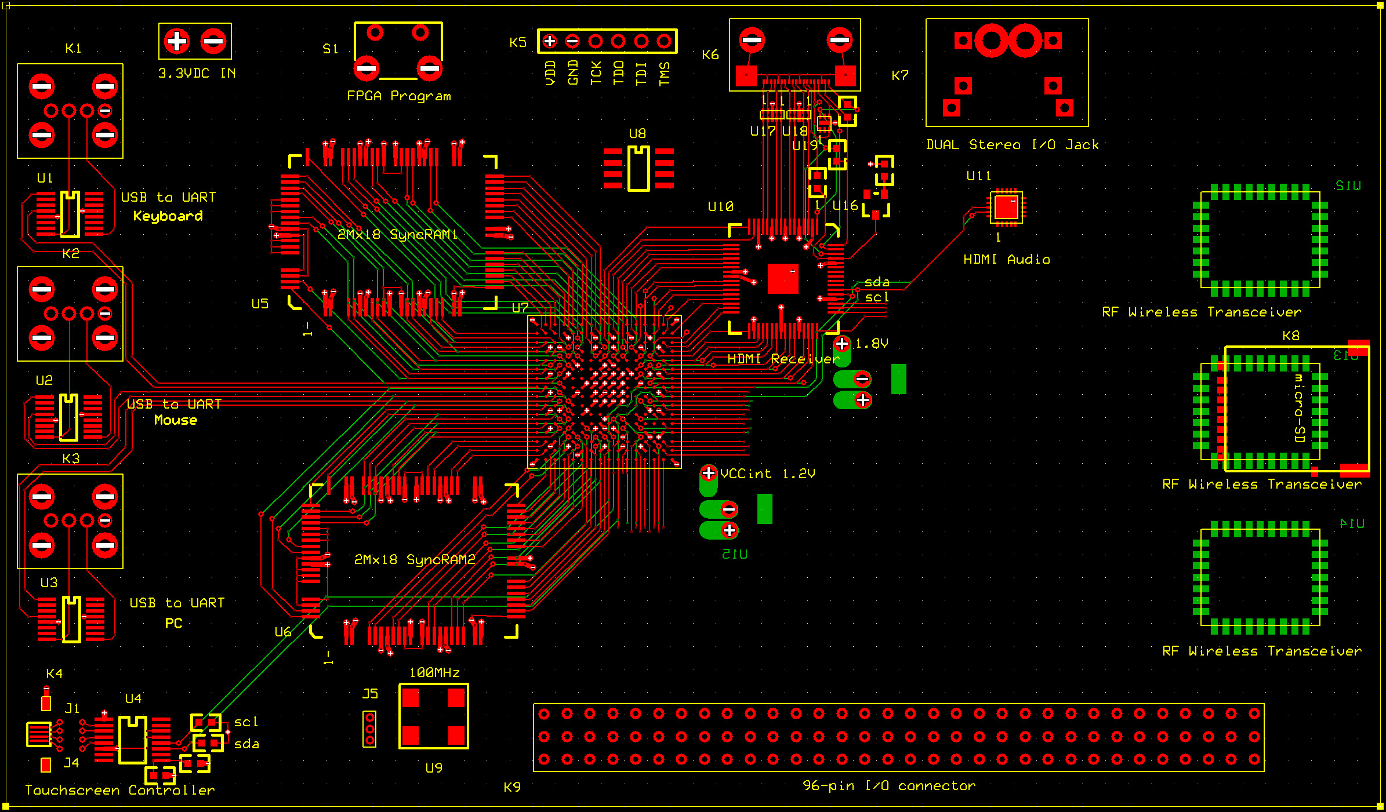
Task: Select the K6 HDMI connector left mounting hole
Action: pos(752,40)
